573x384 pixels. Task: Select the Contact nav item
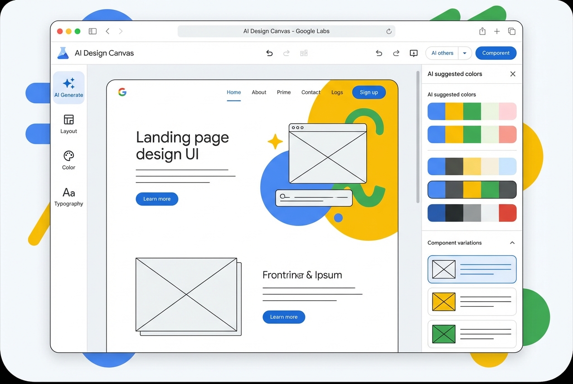(311, 92)
